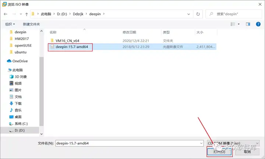Open help with question mark icon
The width and height of the screenshot is (265, 159).
pyautogui.click(x=258, y=24)
